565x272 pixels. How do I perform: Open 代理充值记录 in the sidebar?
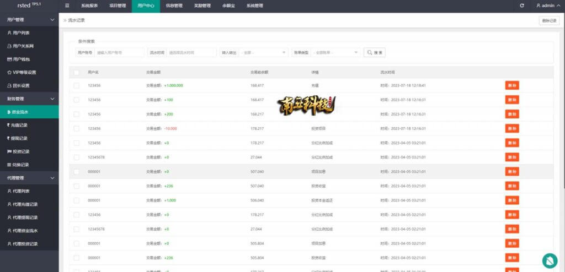pyautogui.click(x=29, y=204)
